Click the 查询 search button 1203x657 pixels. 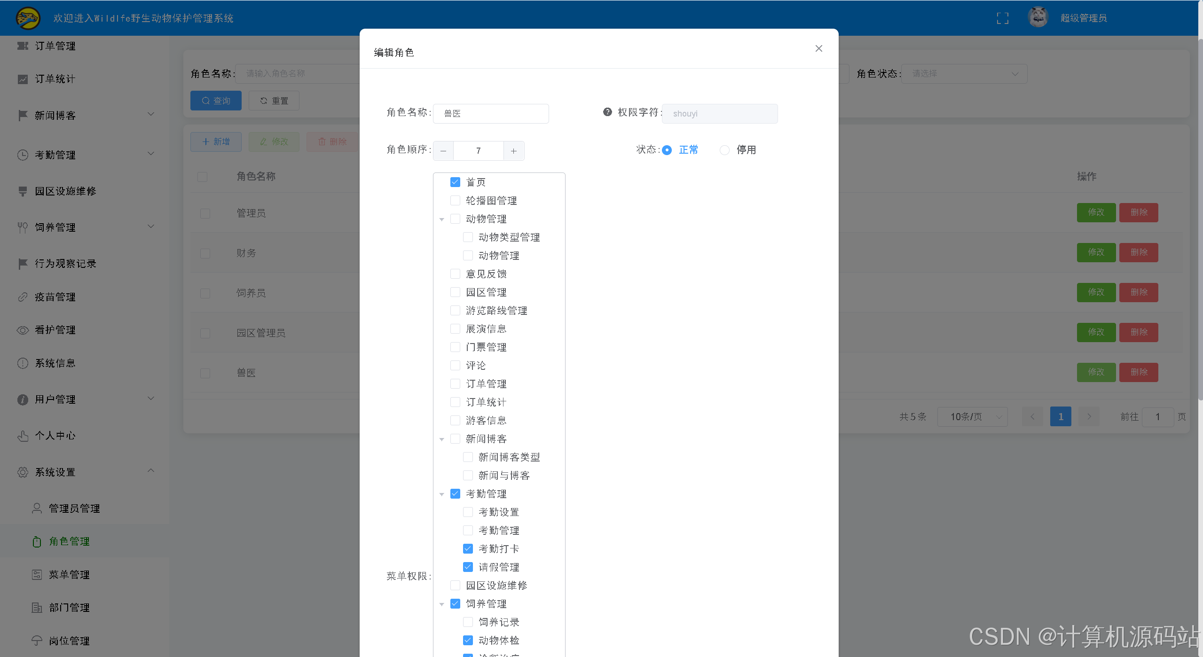click(216, 101)
